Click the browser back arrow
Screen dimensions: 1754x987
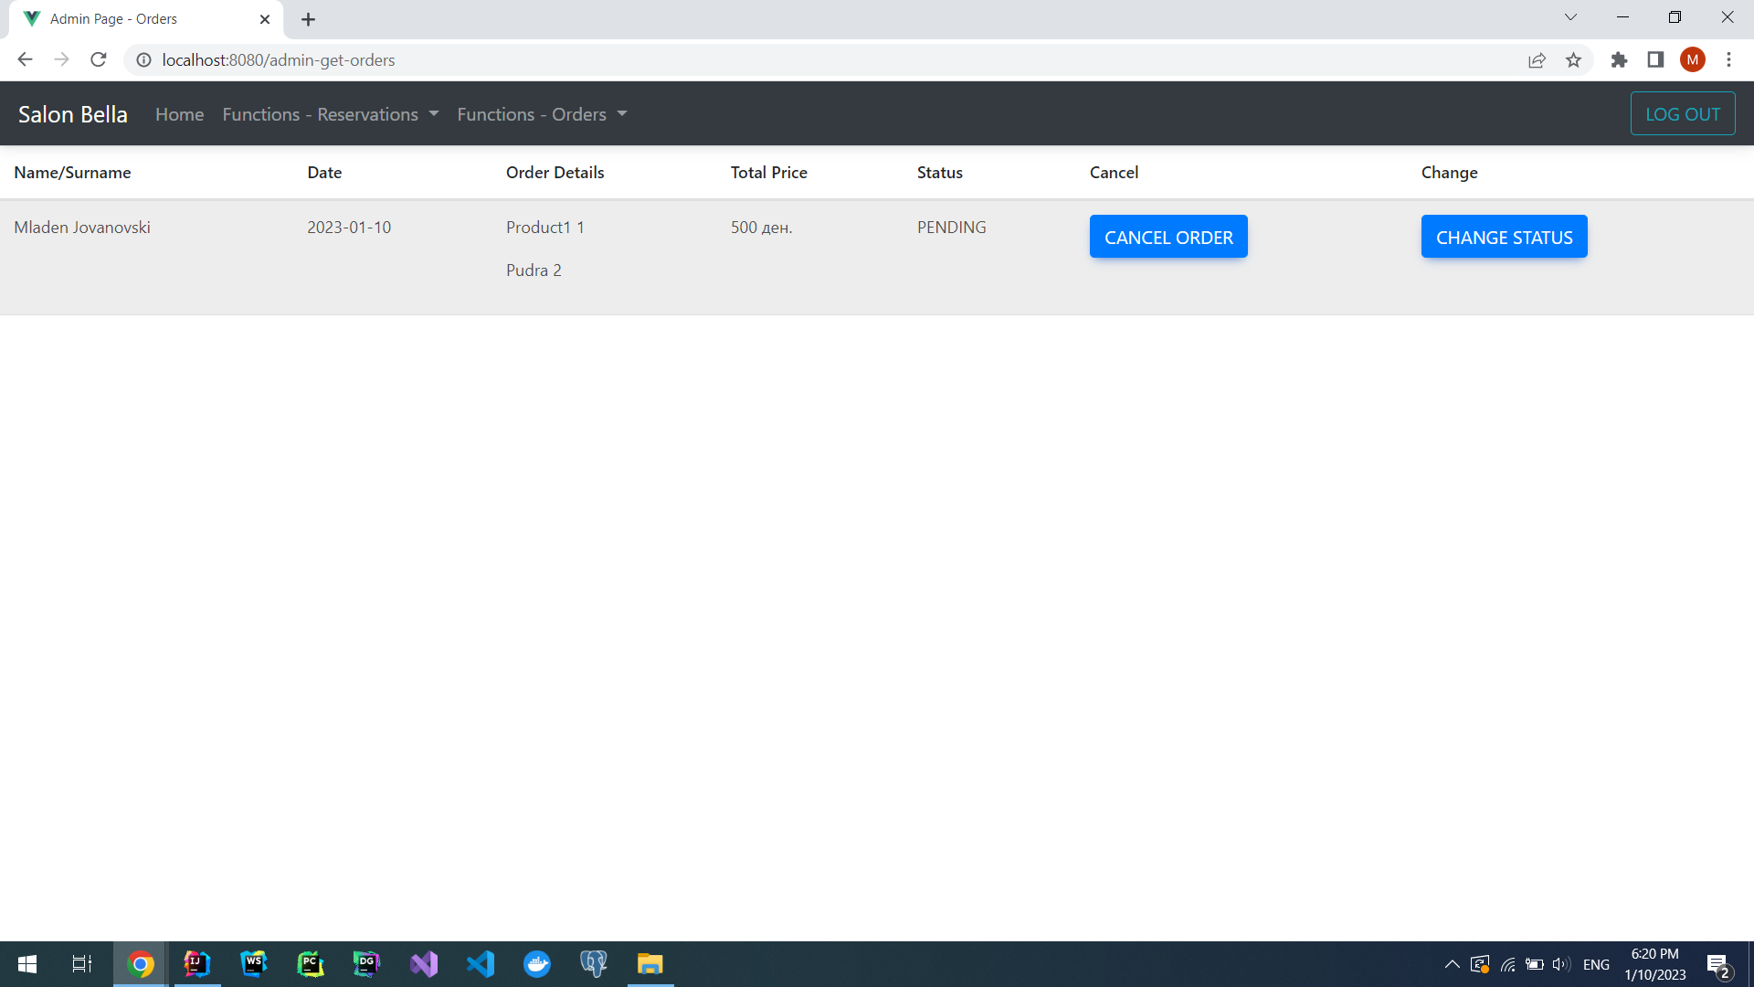25,60
